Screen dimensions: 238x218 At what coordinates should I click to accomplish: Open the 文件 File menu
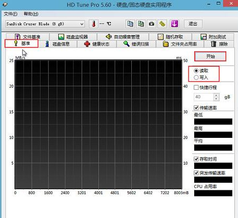(10, 14)
